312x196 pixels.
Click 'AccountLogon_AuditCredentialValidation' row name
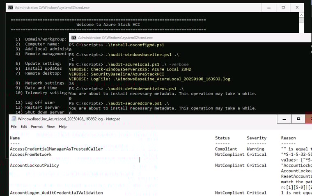57,193
